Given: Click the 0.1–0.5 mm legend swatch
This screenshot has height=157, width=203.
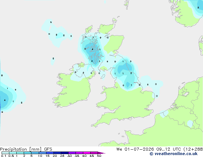Looking at the screenshot, I should 5,153.
